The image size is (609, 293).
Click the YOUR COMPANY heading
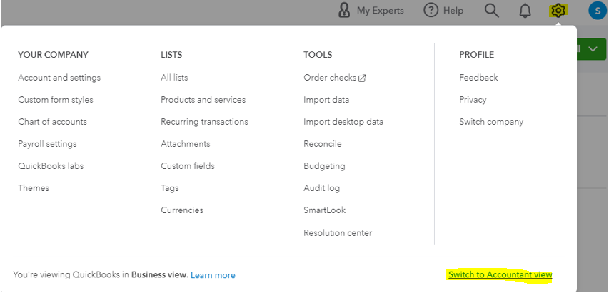click(x=54, y=55)
